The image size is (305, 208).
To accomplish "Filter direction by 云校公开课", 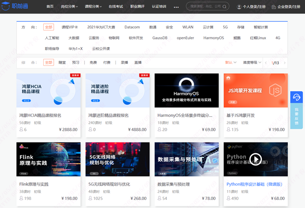I will [101, 49].
